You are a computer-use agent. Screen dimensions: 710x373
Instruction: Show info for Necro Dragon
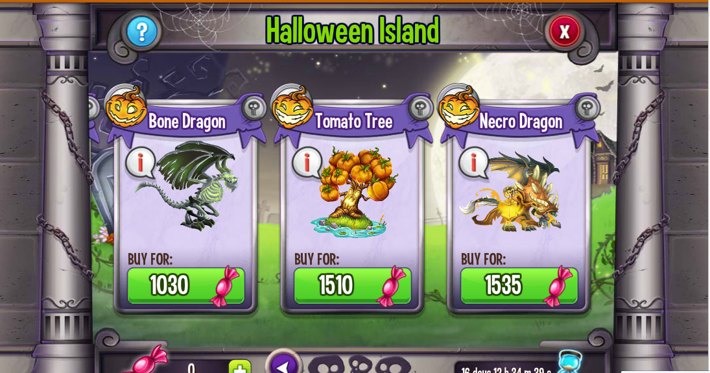tap(473, 162)
